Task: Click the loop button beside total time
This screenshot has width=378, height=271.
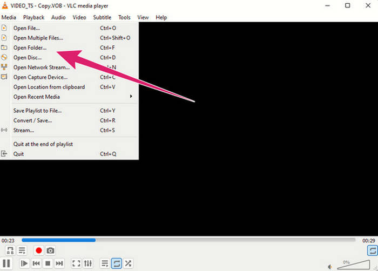Action: [x=372, y=250]
